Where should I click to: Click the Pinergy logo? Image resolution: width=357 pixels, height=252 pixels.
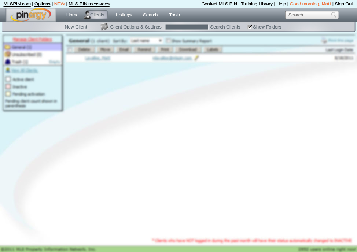coord(31,15)
